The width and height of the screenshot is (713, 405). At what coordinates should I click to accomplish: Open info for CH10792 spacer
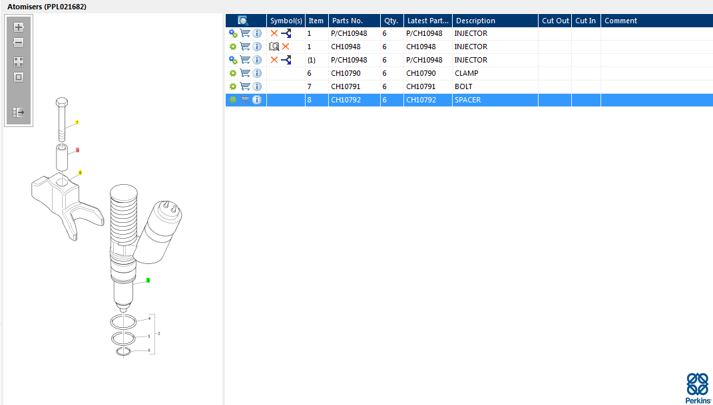257,100
